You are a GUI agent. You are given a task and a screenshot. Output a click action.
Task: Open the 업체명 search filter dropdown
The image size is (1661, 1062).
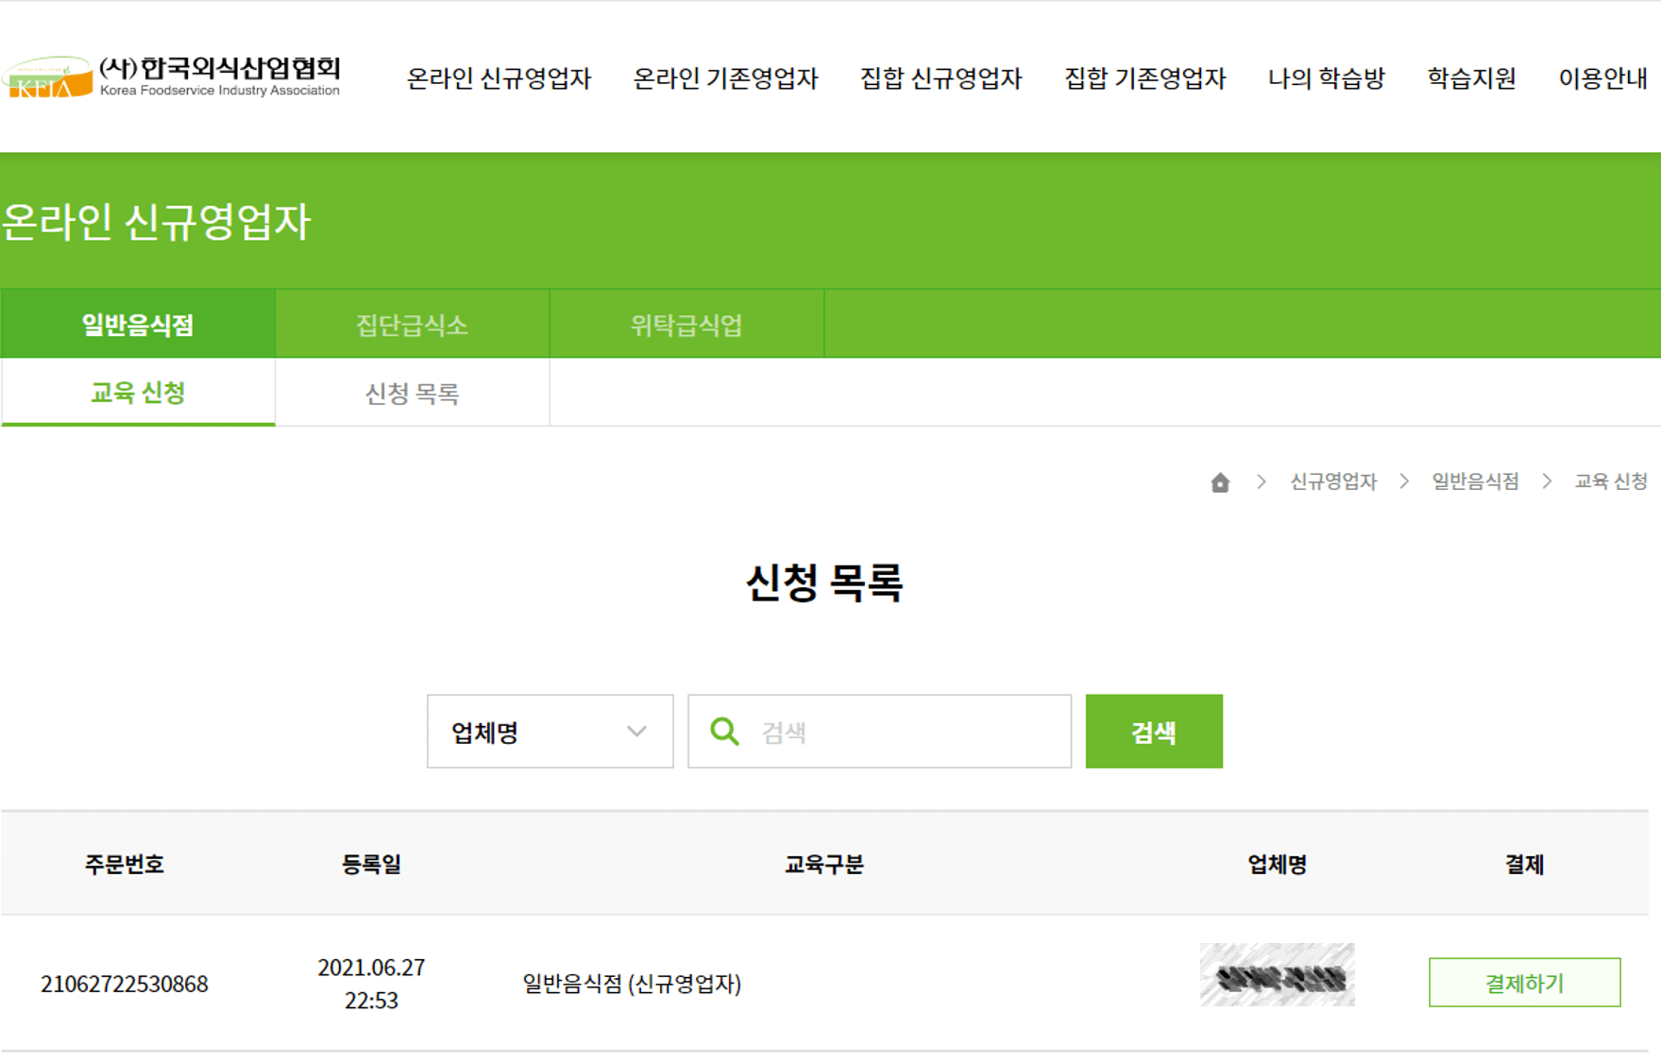tap(550, 732)
